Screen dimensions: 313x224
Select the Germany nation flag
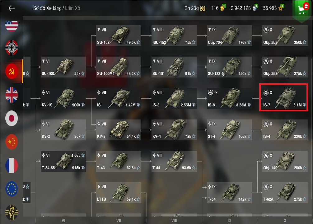click(12, 48)
